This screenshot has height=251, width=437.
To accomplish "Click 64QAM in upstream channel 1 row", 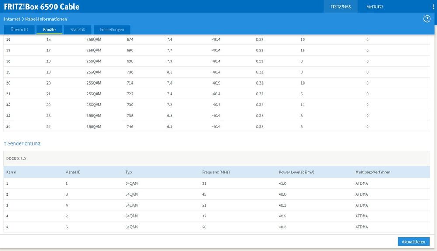I will 132,183.
